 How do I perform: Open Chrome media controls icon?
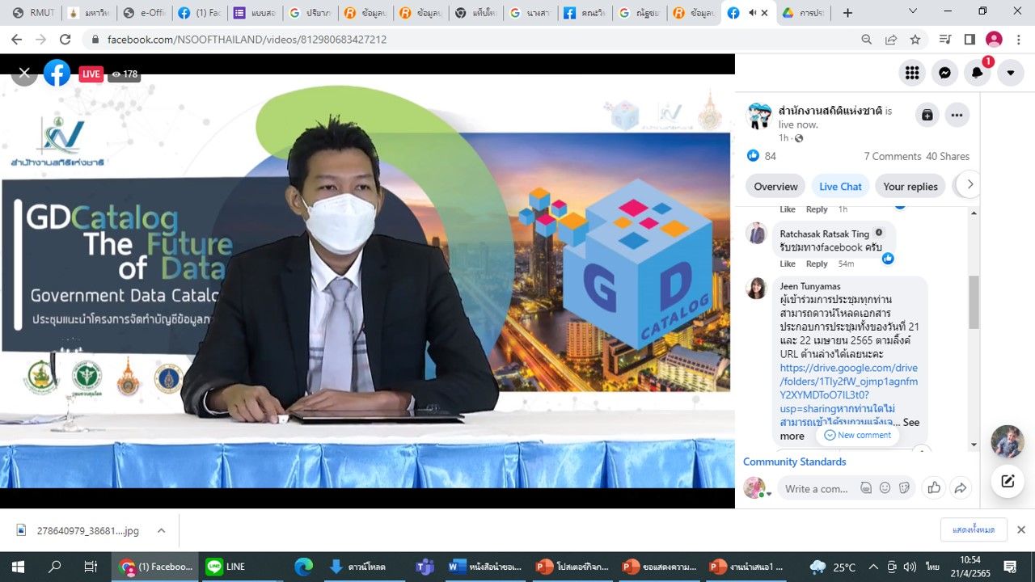pos(945,39)
